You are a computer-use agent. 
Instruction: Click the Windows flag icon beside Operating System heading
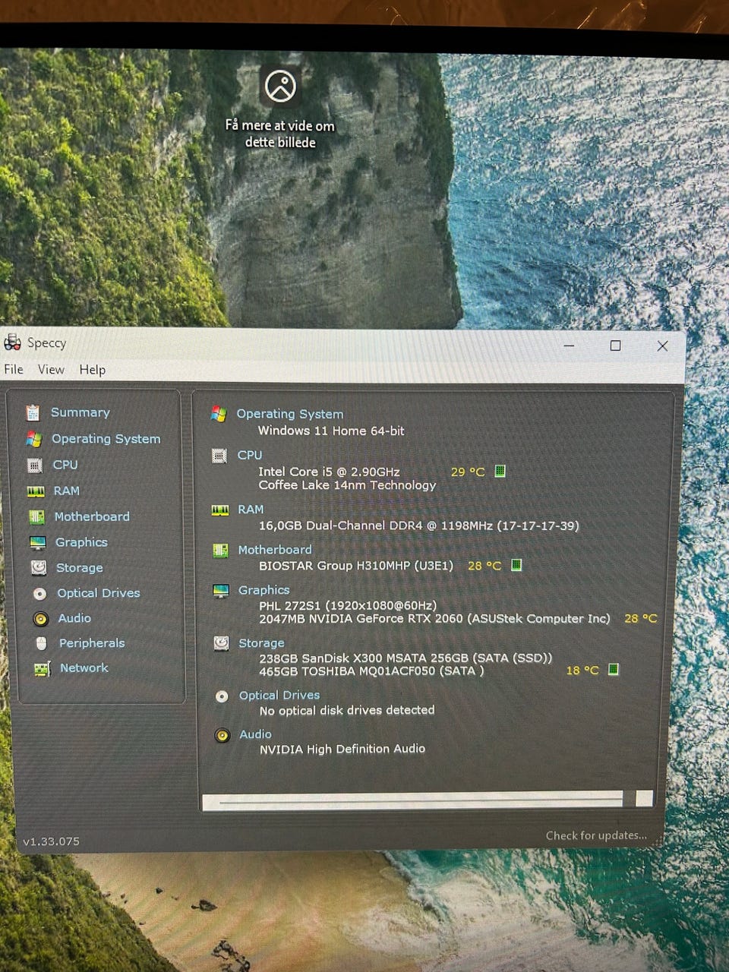pos(219,414)
